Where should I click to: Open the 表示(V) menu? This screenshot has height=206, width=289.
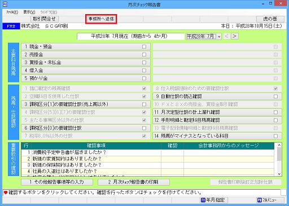coord(29,12)
